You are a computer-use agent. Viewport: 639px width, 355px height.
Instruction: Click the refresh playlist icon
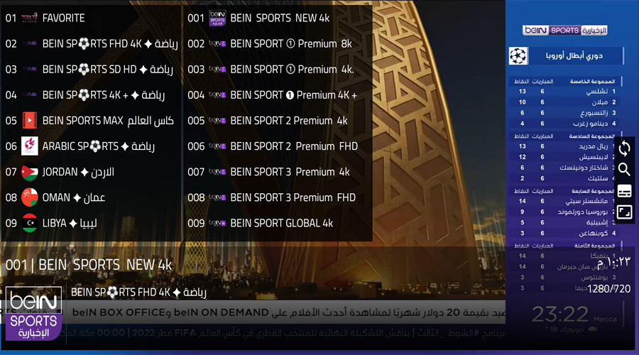pyautogui.click(x=624, y=148)
